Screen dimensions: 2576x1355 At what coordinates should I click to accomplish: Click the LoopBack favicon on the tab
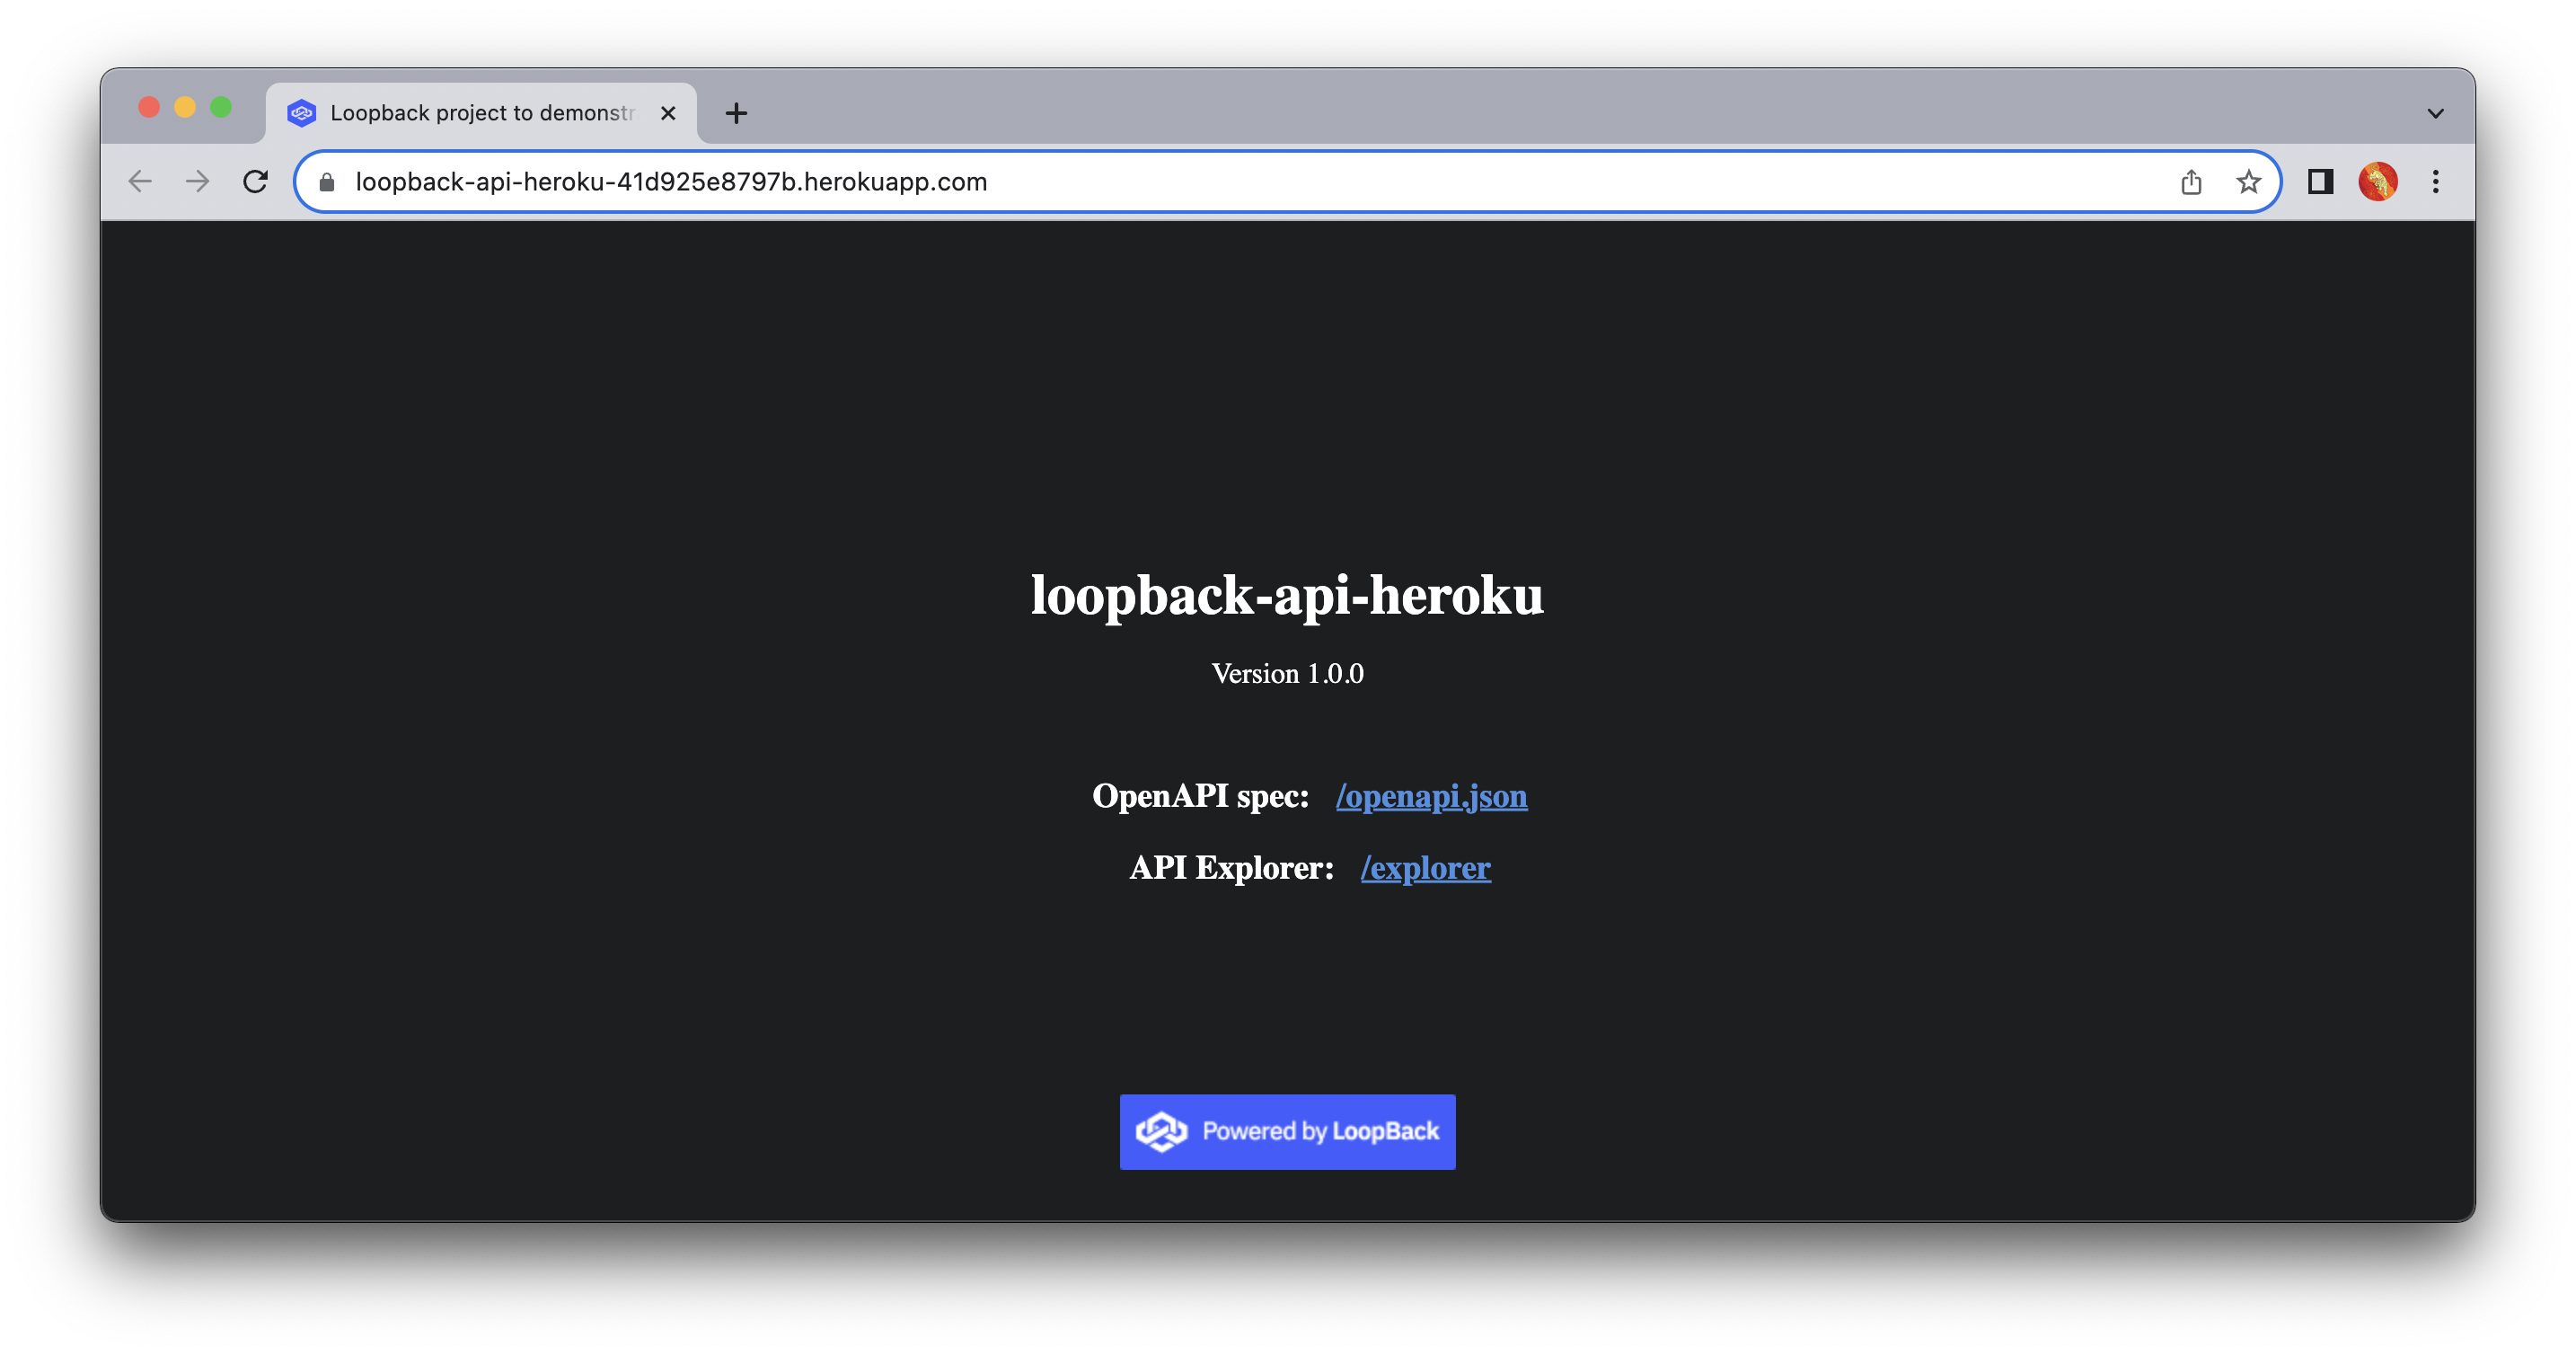point(302,112)
